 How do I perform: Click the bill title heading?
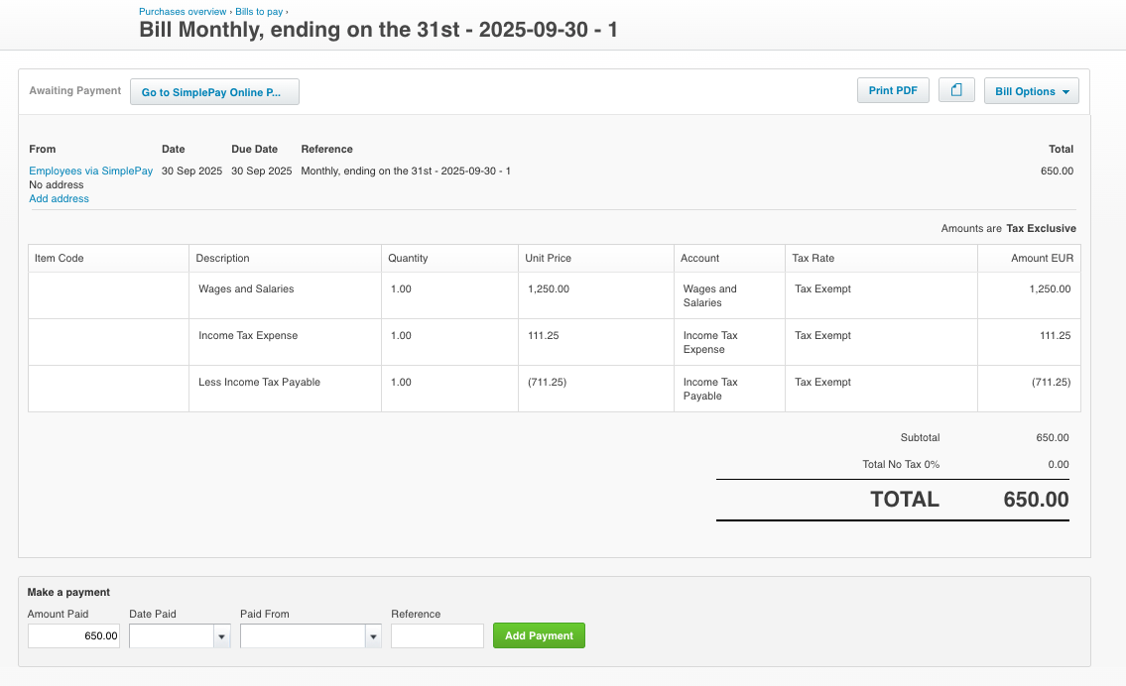click(x=377, y=30)
